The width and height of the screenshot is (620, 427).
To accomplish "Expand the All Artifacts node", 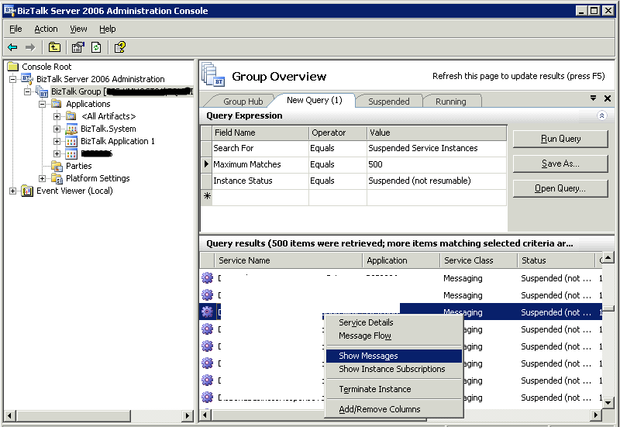I will coord(57,117).
